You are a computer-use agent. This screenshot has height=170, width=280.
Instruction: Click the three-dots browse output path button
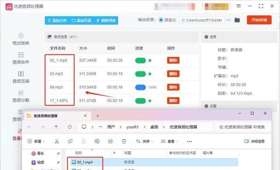[229, 20]
